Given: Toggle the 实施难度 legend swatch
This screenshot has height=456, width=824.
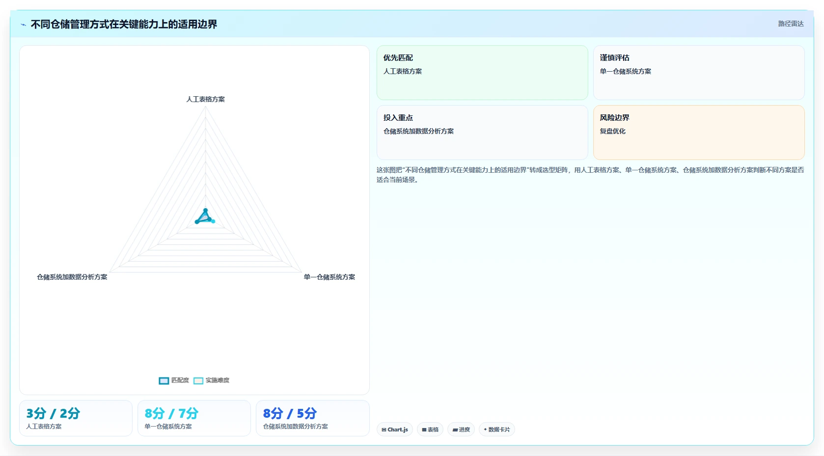Looking at the screenshot, I should point(198,380).
